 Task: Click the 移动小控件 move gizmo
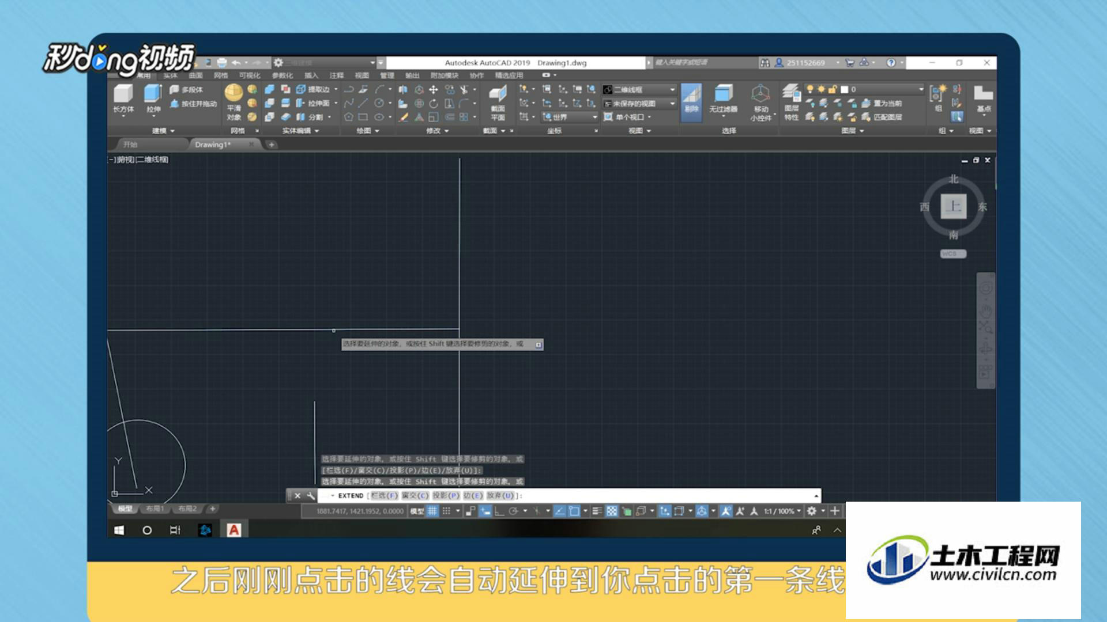pos(761,103)
